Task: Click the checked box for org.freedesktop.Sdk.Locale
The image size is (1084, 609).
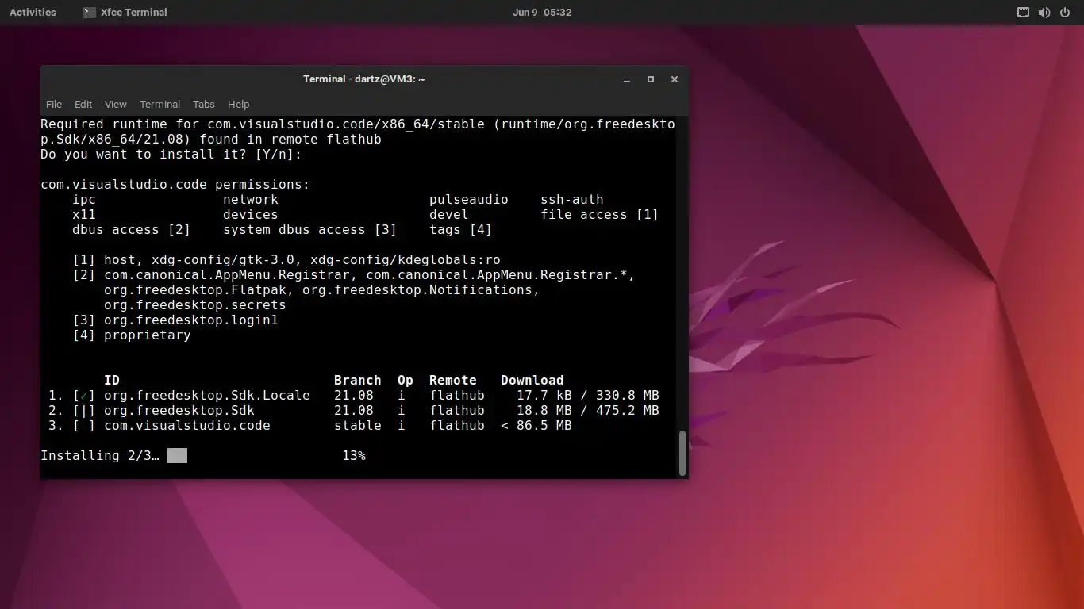Action: (84, 395)
